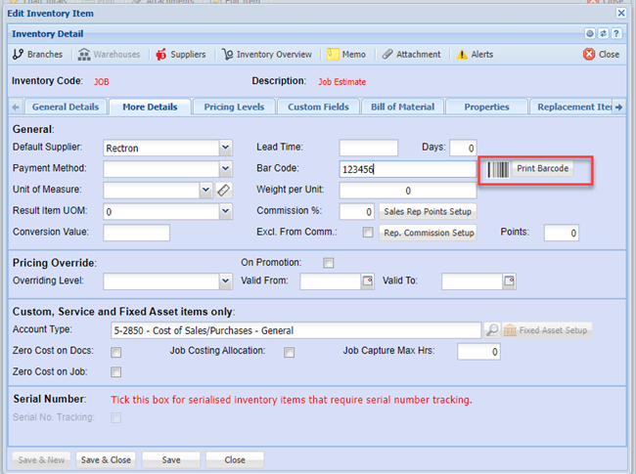Expand the Overriding Level dropdown
The width and height of the screenshot is (636, 474).
pos(225,281)
